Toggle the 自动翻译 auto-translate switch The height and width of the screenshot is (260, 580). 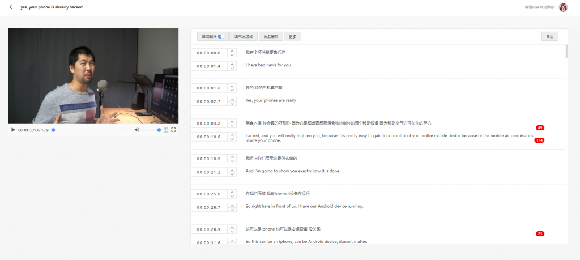pos(221,36)
